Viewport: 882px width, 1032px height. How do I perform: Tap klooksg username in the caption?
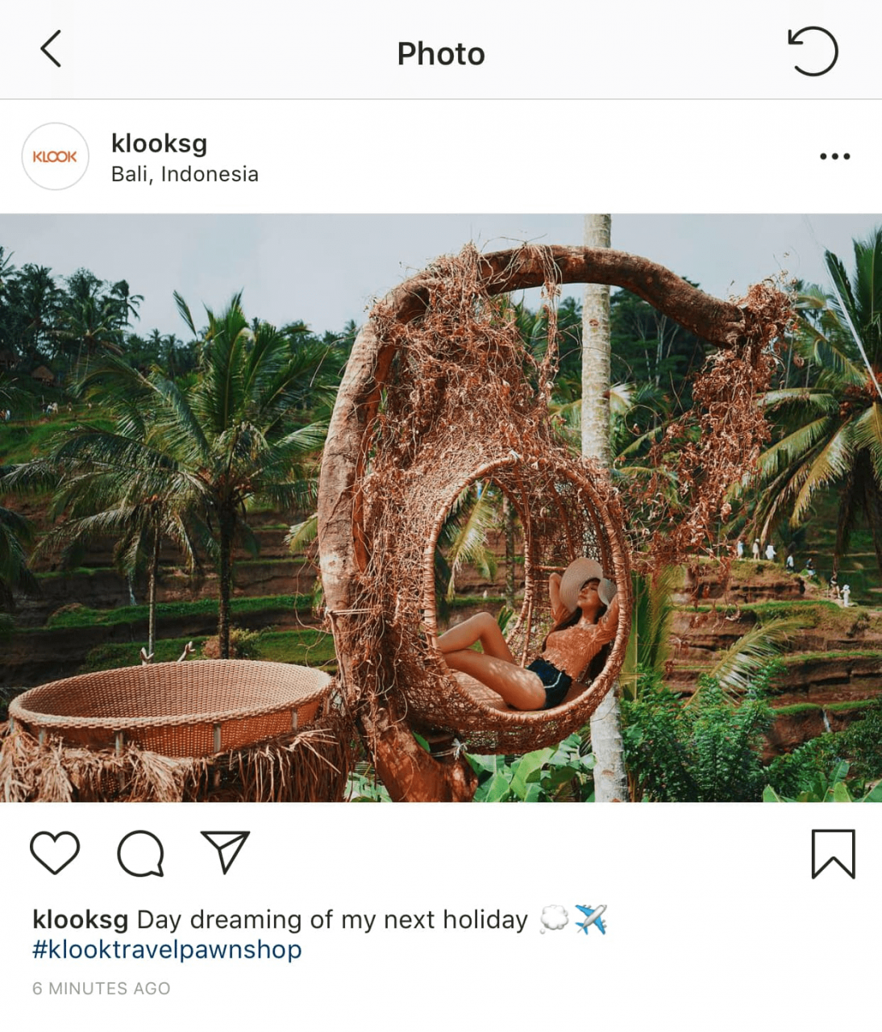[80, 920]
